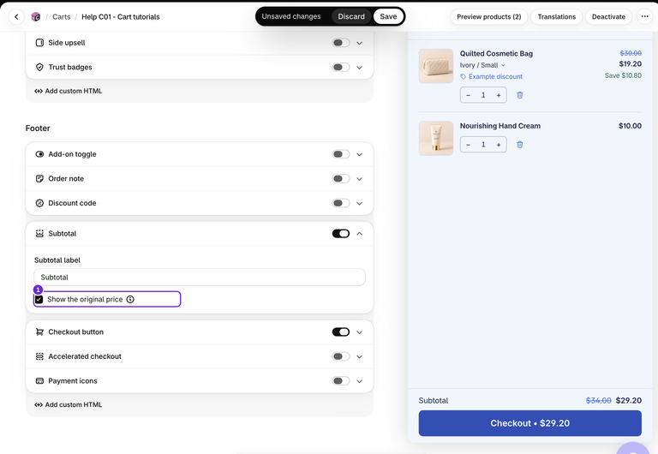Decrease Nourishing Hand Cream quantity
The image size is (658, 454).
pyautogui.click(x=469, y=145)
